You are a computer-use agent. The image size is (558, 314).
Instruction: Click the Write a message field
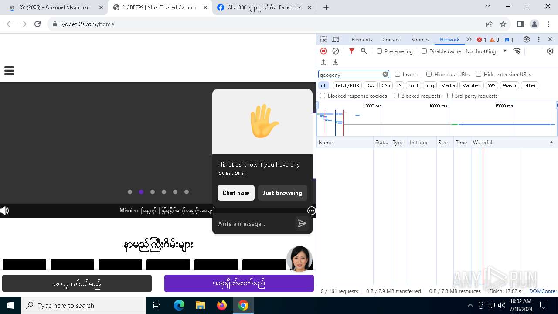click(x=255, y=224)
